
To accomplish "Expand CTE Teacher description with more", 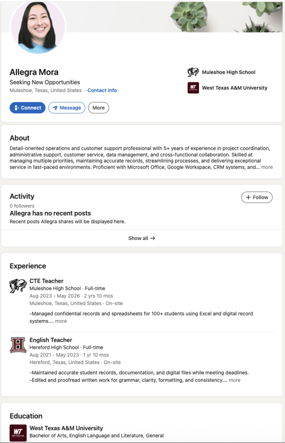I will click(61, 321).
